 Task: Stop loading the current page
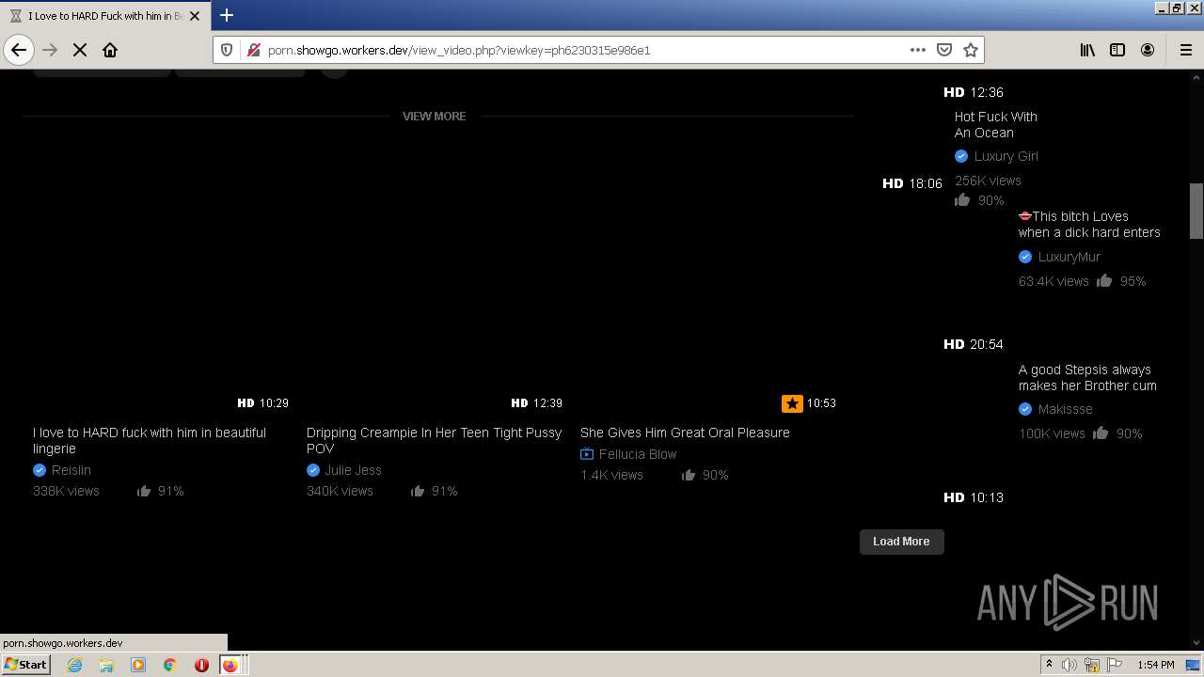pyautogui.click(x=80, y=50)
